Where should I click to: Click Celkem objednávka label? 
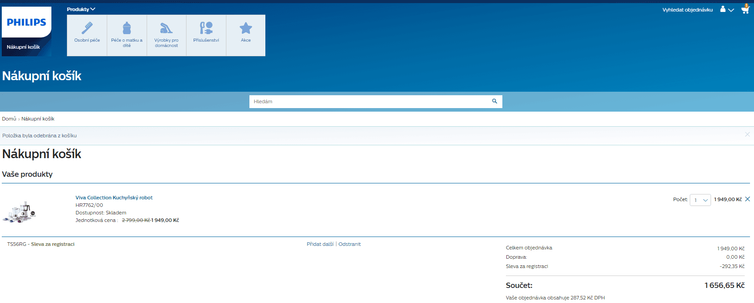click(529, 248)
